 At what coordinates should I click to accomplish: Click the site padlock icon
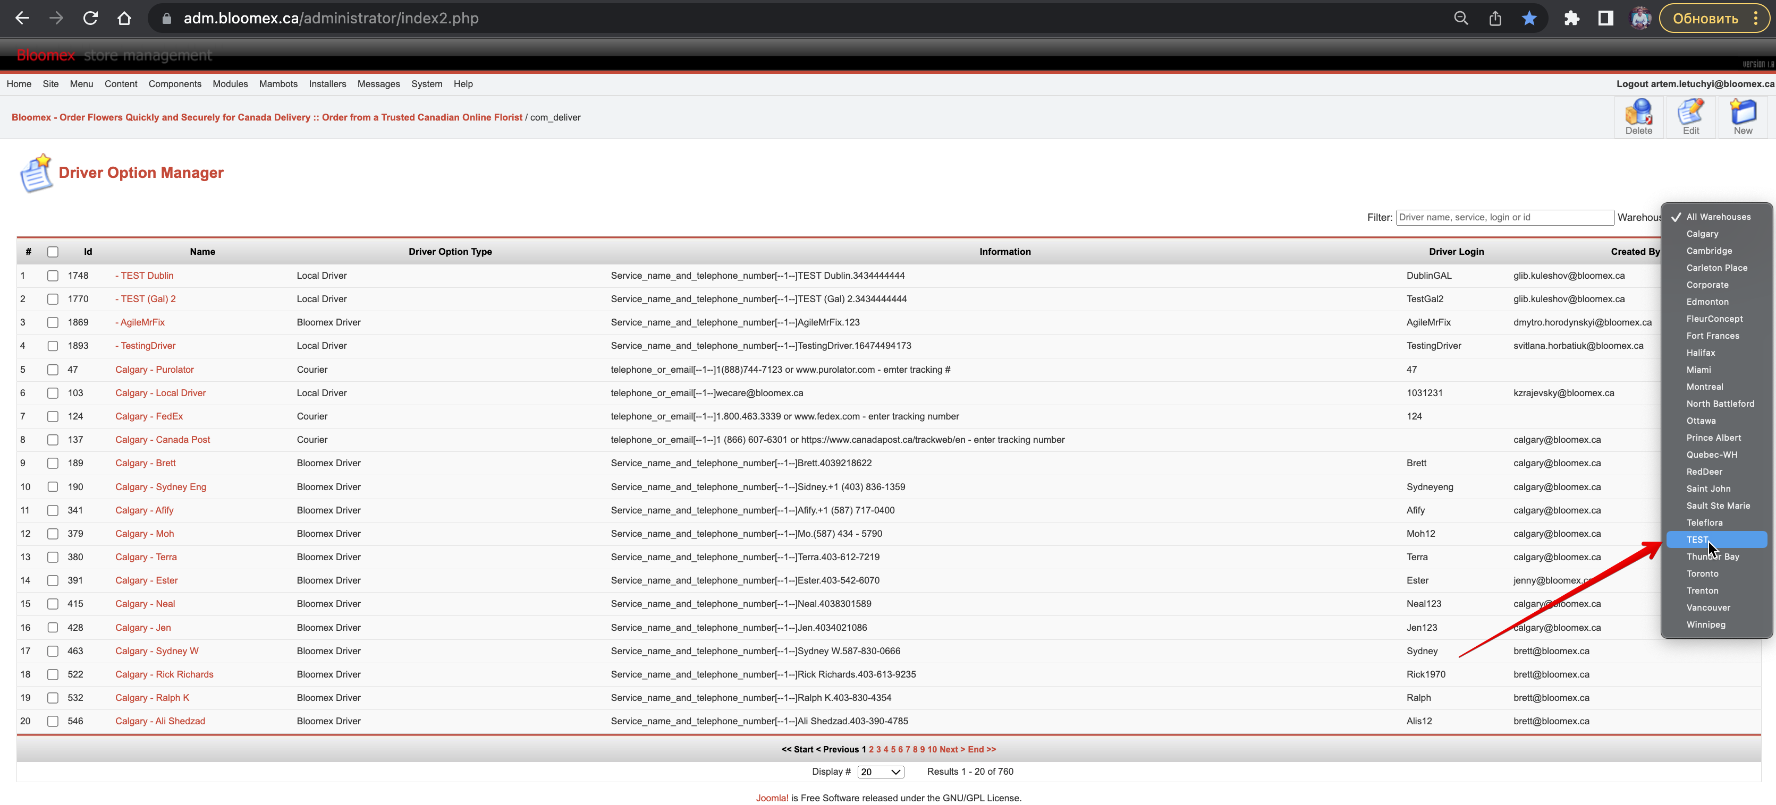pos(166,19)
